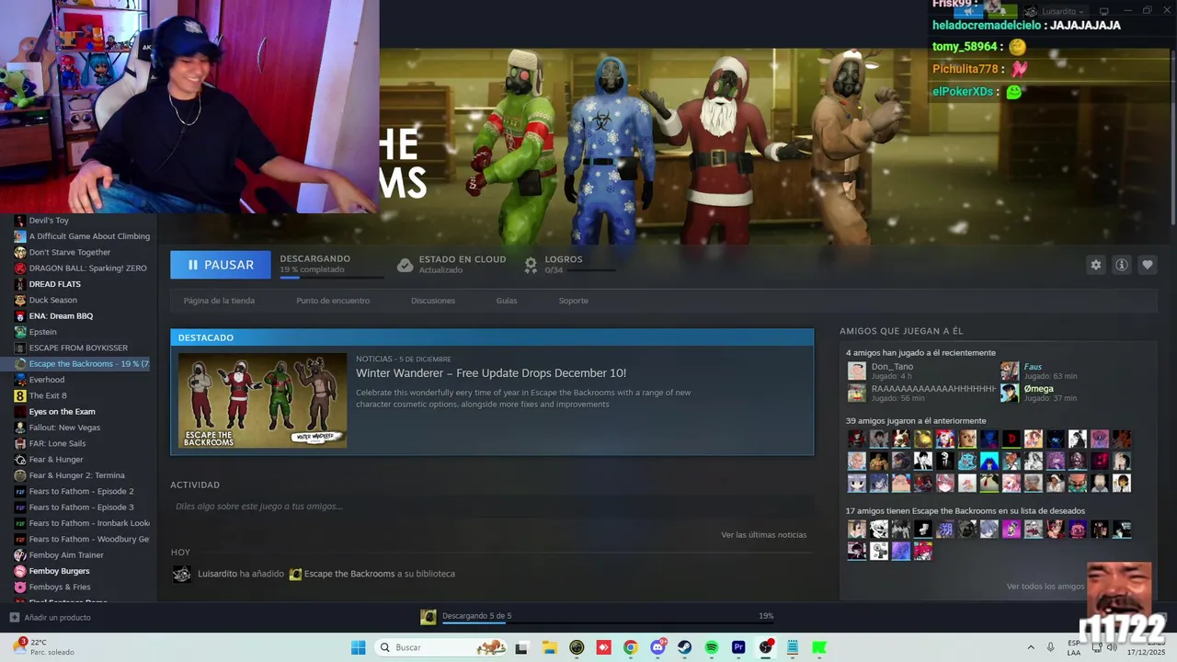Click the game info circle icon
This screenshot has height=662, width=1177.
pos(1121,265)
